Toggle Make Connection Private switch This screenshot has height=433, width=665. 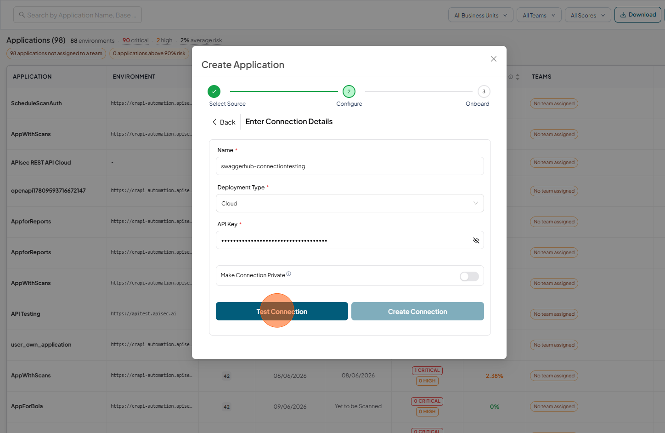(469, 276)
